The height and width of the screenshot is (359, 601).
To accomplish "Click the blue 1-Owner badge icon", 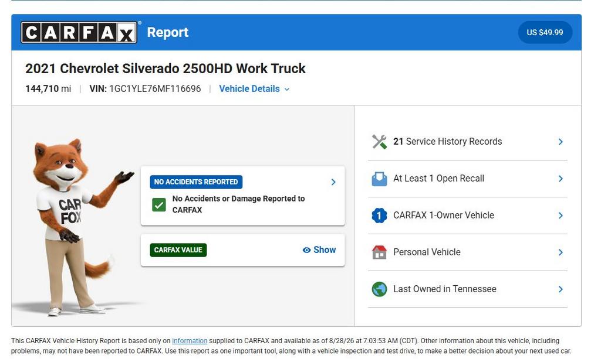I will (379, 216).
